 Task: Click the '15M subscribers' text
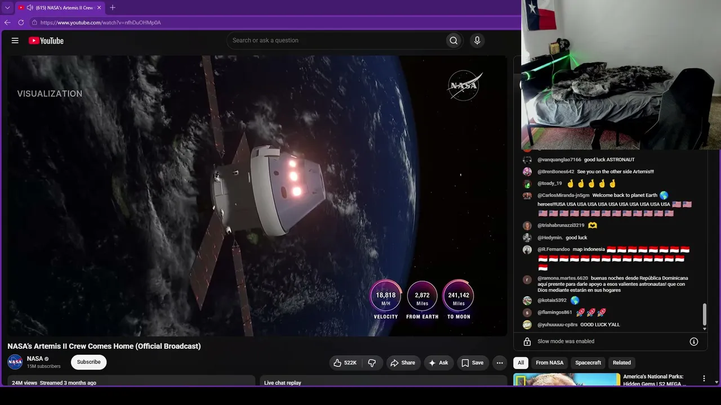point(44,366)
